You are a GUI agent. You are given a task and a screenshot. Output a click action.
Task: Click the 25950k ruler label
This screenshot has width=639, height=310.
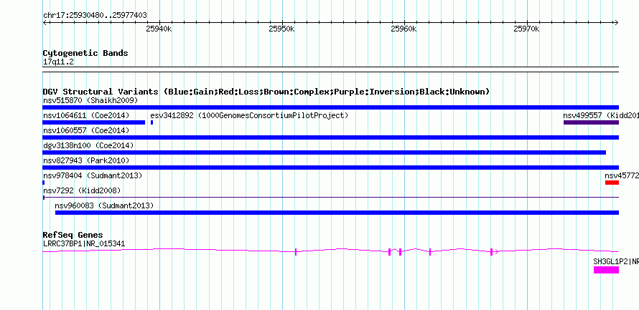click(x=281, y=29)
